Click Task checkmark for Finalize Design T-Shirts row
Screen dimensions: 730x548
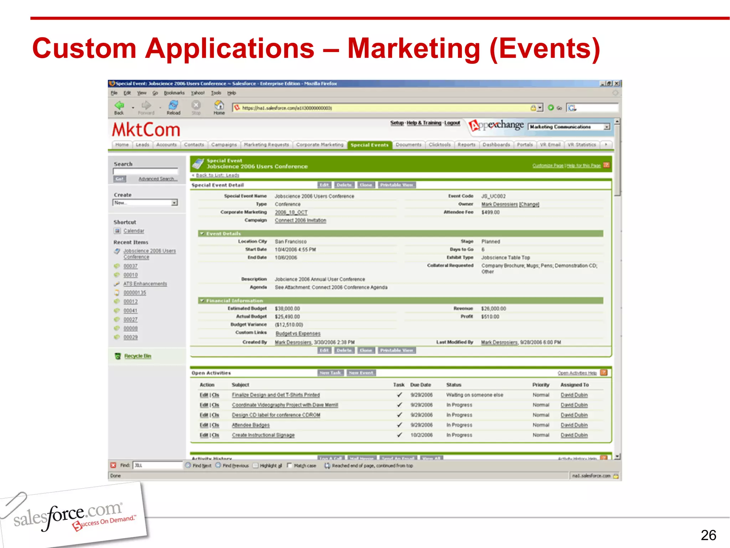tap(399, 395)
